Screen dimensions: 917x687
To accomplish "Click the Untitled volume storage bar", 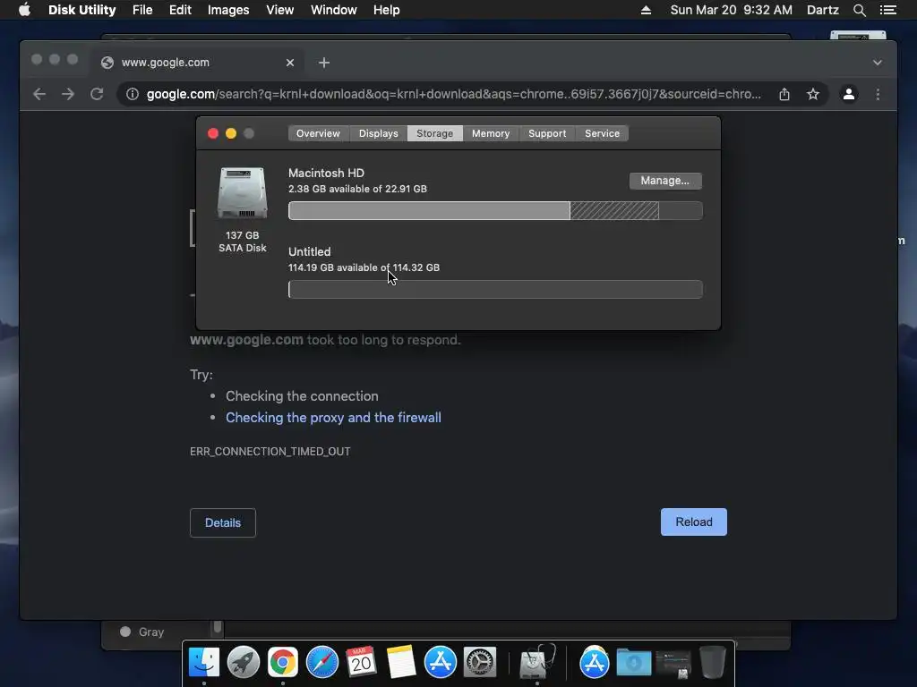I will (495, 289).
